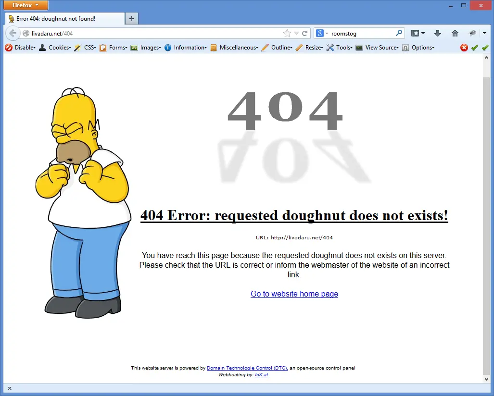Click the scrollbar up arrow

[x=486, y=58]
